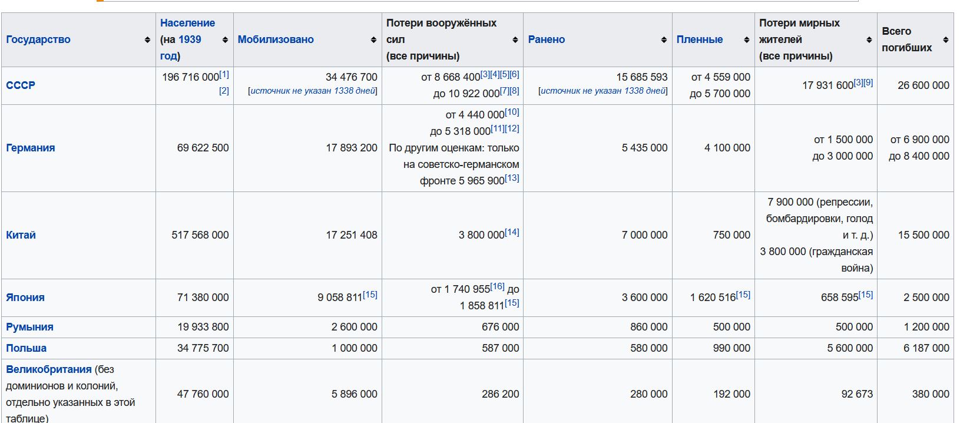Open the Великобритания link
The height and width of the screenshot is (423, 960).
[49, 369]
